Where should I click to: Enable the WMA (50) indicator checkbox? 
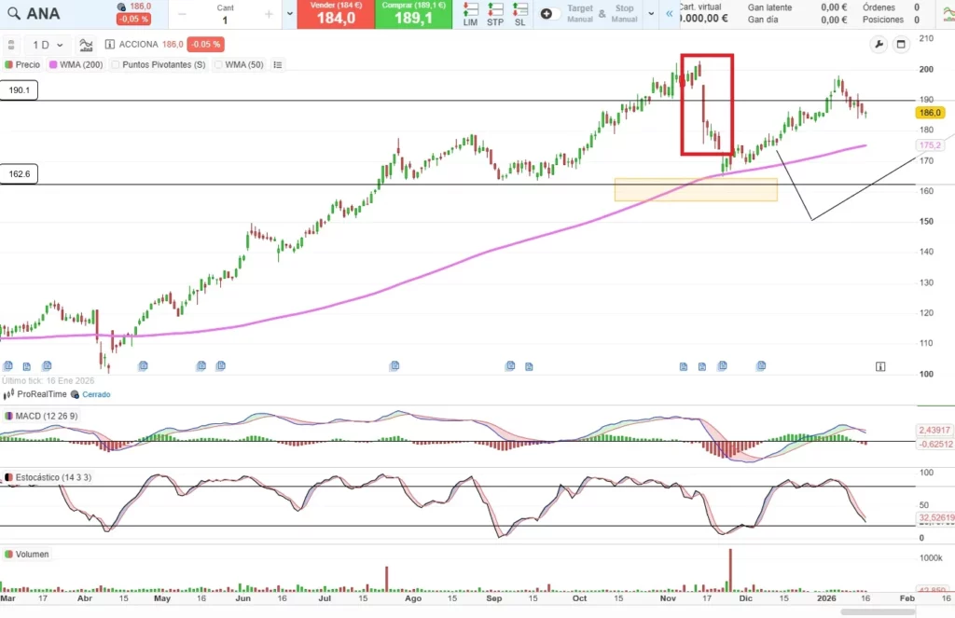click(219, 65)
